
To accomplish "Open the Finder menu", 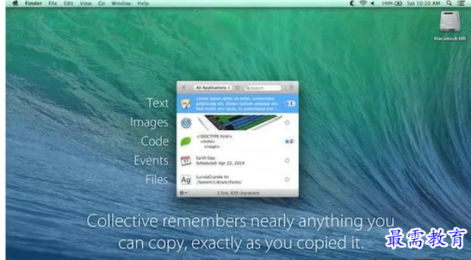I will pos(33,3).
